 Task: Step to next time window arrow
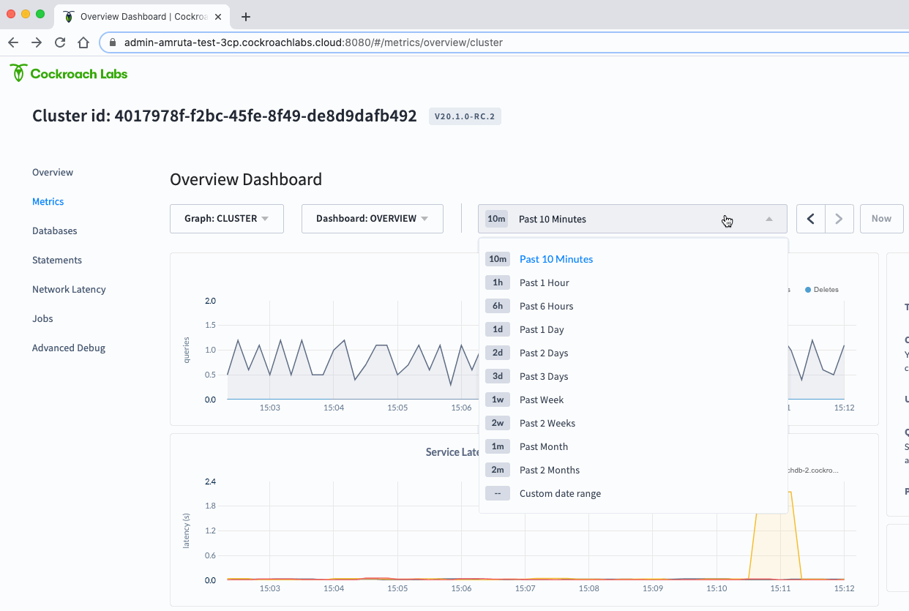point(839,219)
